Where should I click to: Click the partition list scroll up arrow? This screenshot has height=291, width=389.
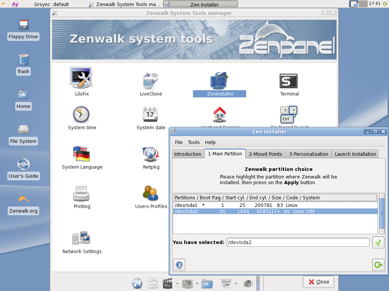382,196
